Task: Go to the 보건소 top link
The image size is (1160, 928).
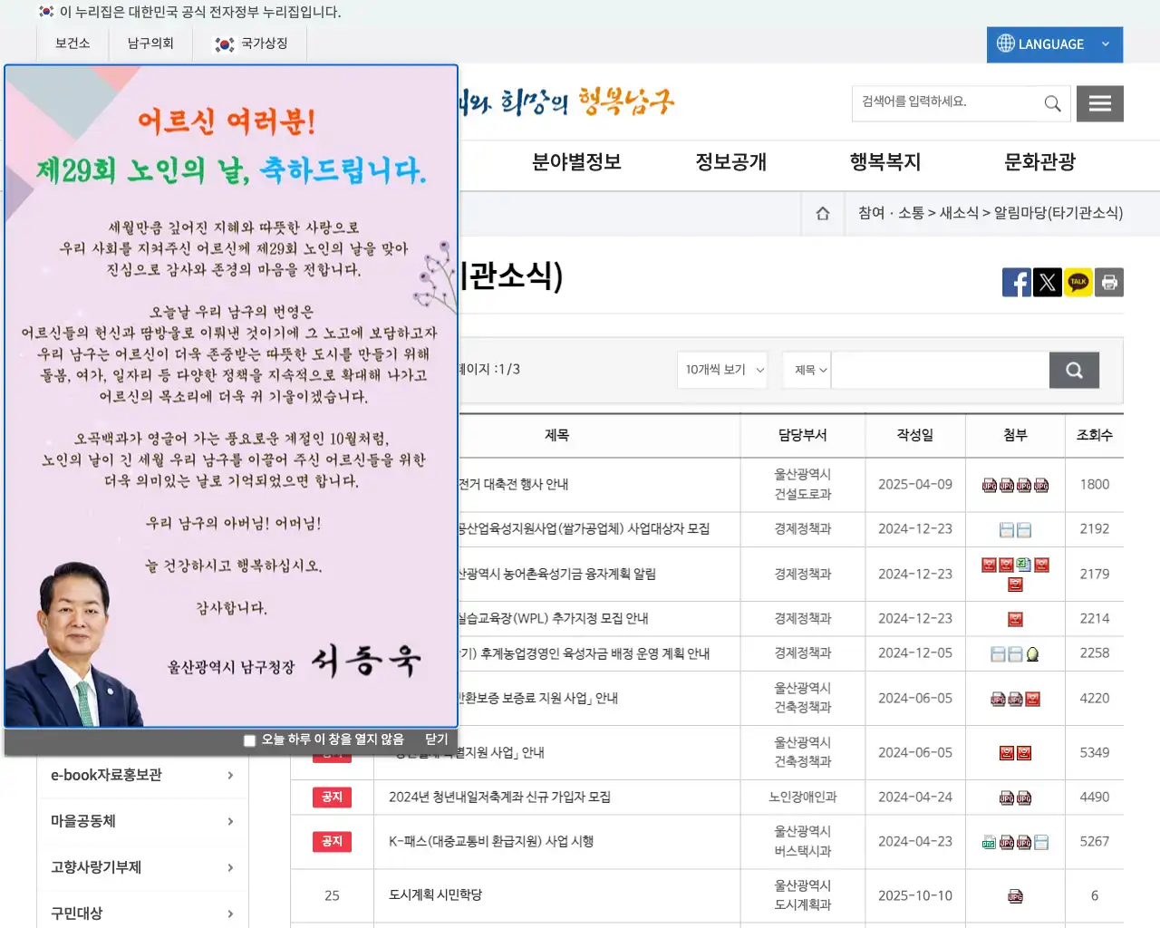Action: coord(72,43)
